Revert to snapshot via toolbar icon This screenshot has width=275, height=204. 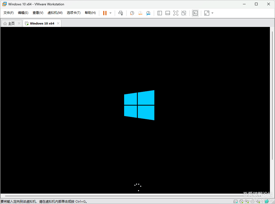point(140,13)
